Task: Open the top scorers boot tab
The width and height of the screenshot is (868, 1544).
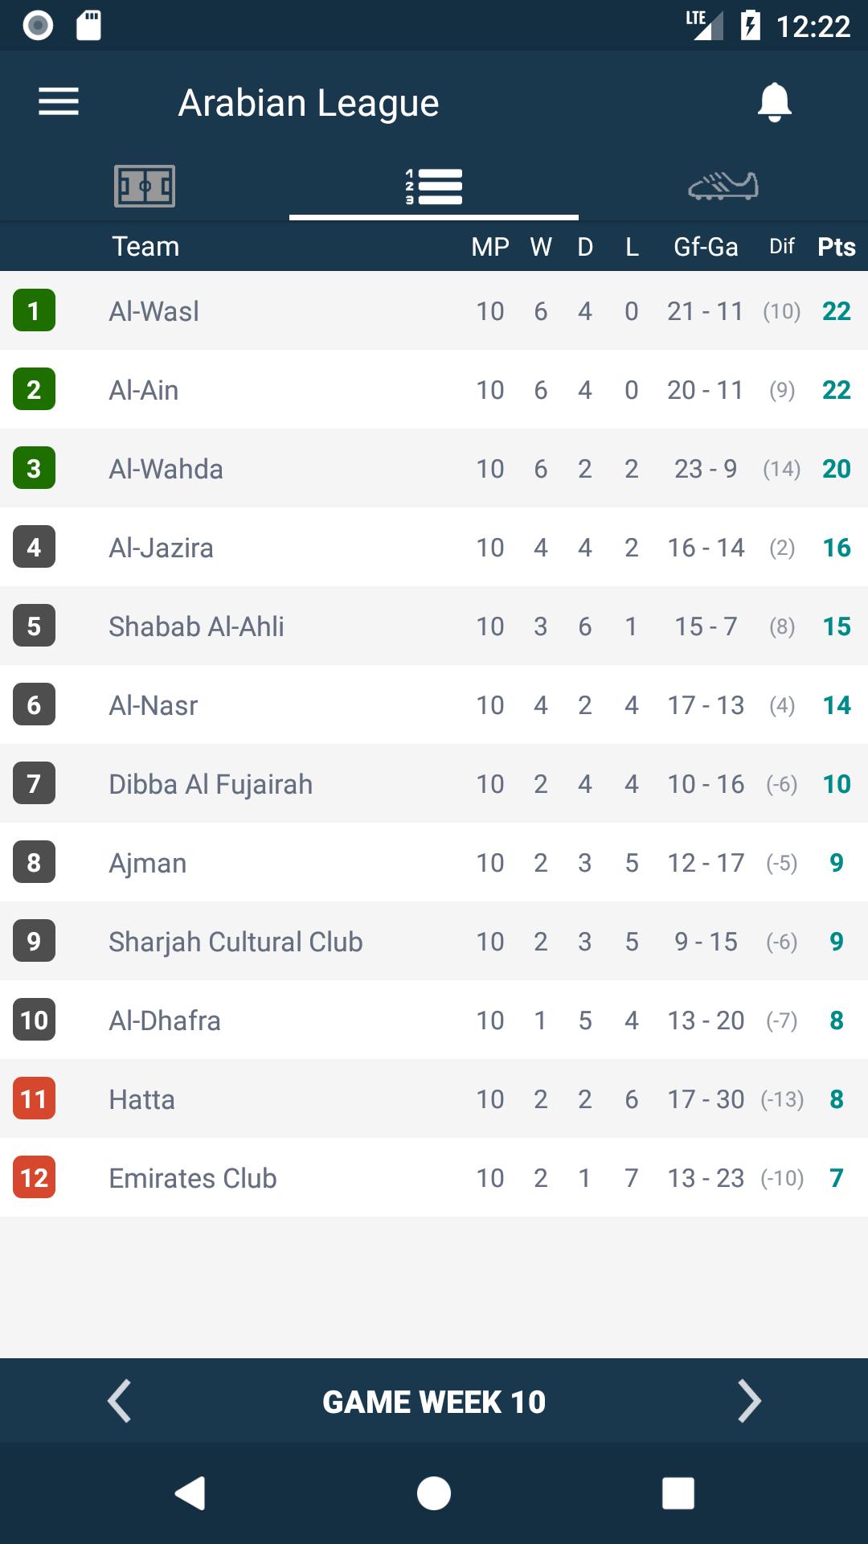Action: 723,187
